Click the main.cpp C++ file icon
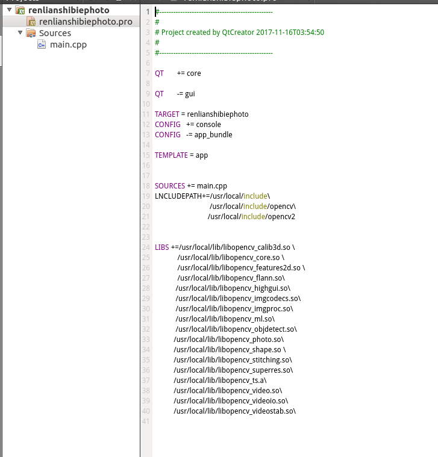Image resolution: width=438 pixels, height=457 pixels. (x=42, y=45)
